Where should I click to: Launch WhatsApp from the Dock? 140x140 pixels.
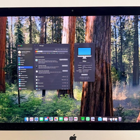[x=88, y=119]
